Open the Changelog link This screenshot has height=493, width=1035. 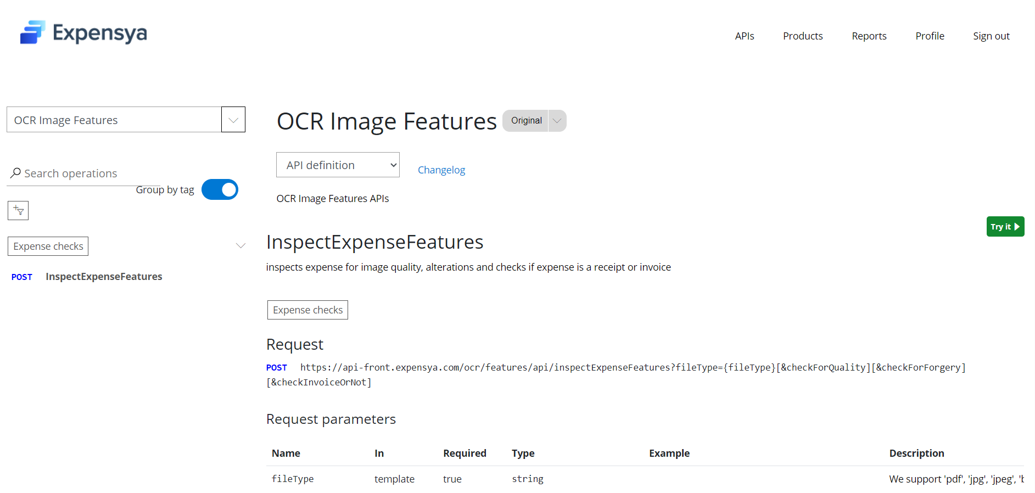pyautogui.click(x=441, y=170)
